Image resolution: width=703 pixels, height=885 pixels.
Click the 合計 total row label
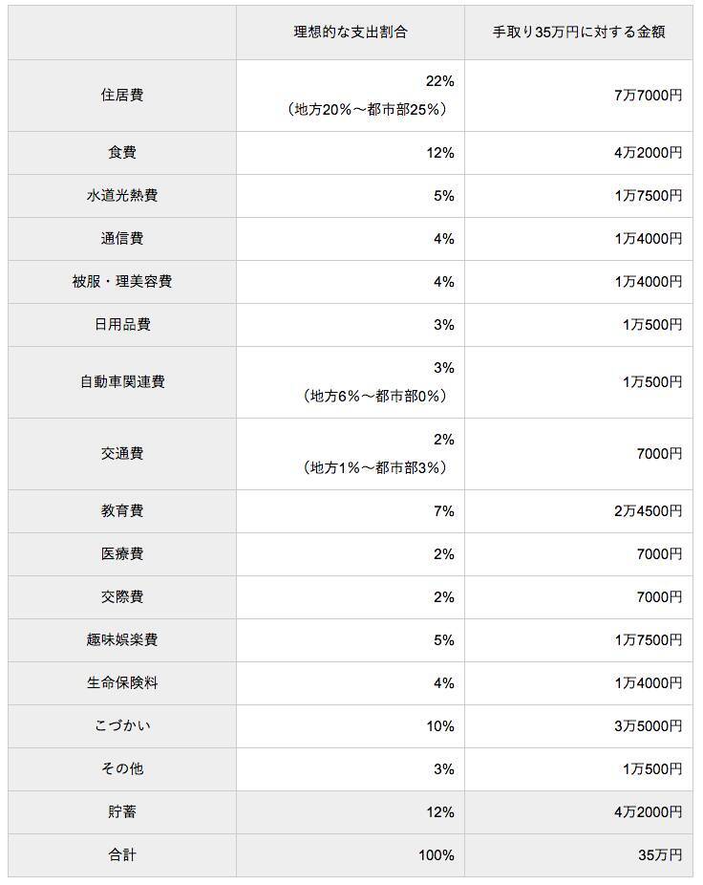click(122, 855)
